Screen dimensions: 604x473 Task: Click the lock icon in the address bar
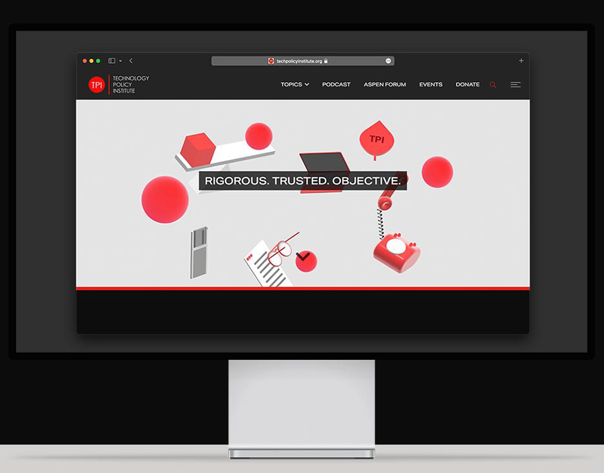click(326, 61)
